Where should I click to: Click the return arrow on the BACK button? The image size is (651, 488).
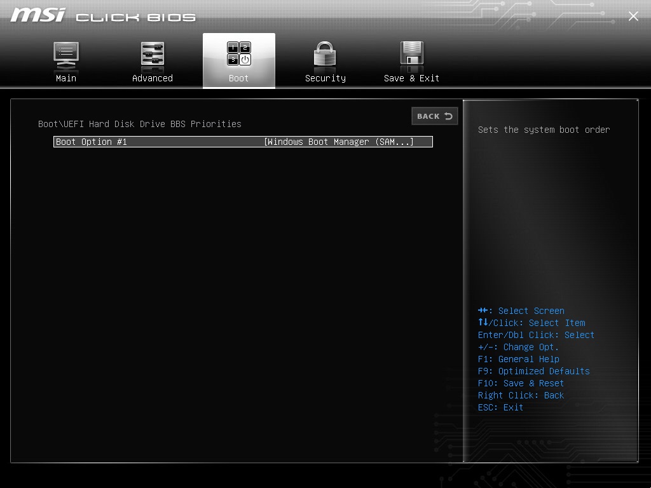pos(448,116)
